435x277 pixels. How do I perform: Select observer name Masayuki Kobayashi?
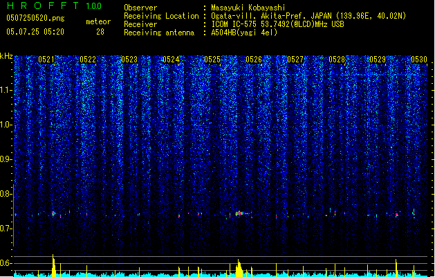[x=248, y=8]
